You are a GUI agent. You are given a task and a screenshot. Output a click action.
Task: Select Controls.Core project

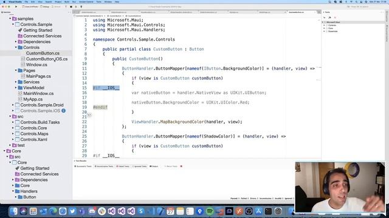(x=33, y=128)
